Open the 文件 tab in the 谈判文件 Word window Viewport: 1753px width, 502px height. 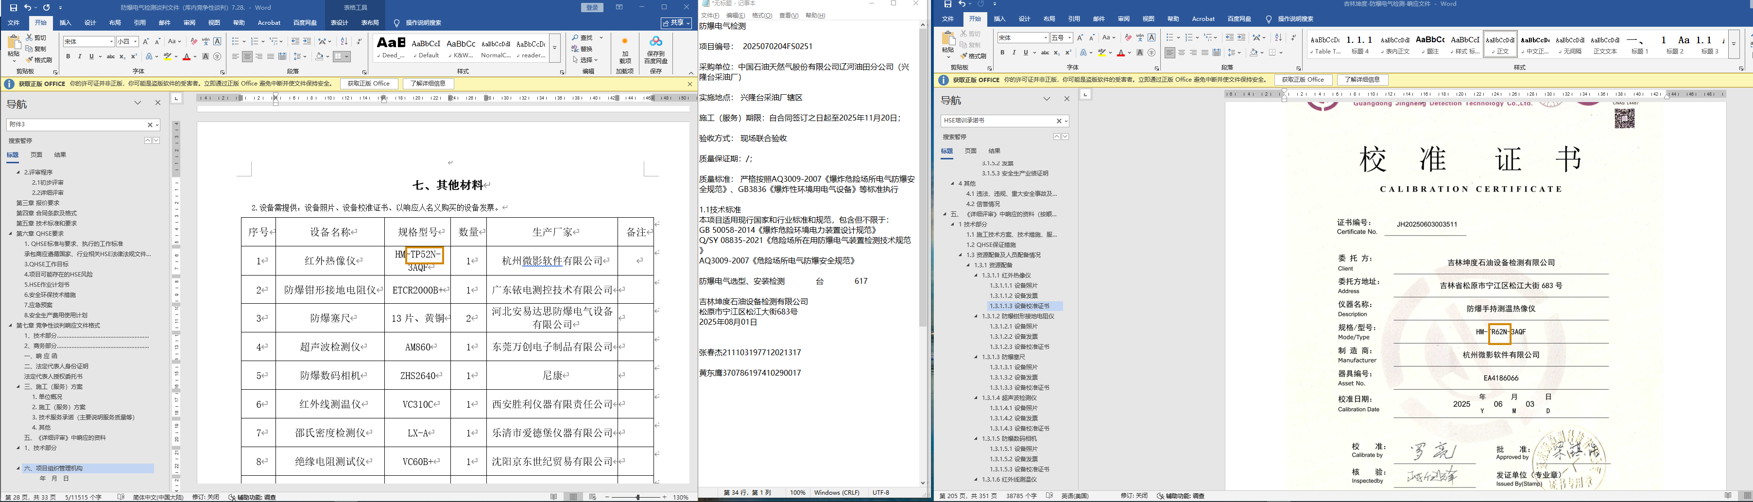[14, 22]
